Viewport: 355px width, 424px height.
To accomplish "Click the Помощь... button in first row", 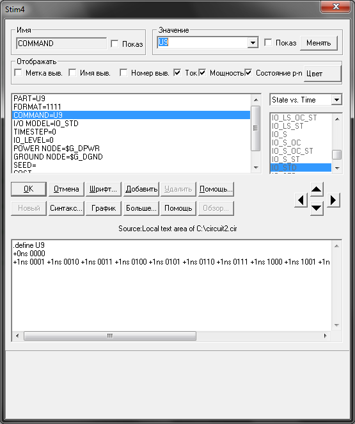I will [216, 189].
